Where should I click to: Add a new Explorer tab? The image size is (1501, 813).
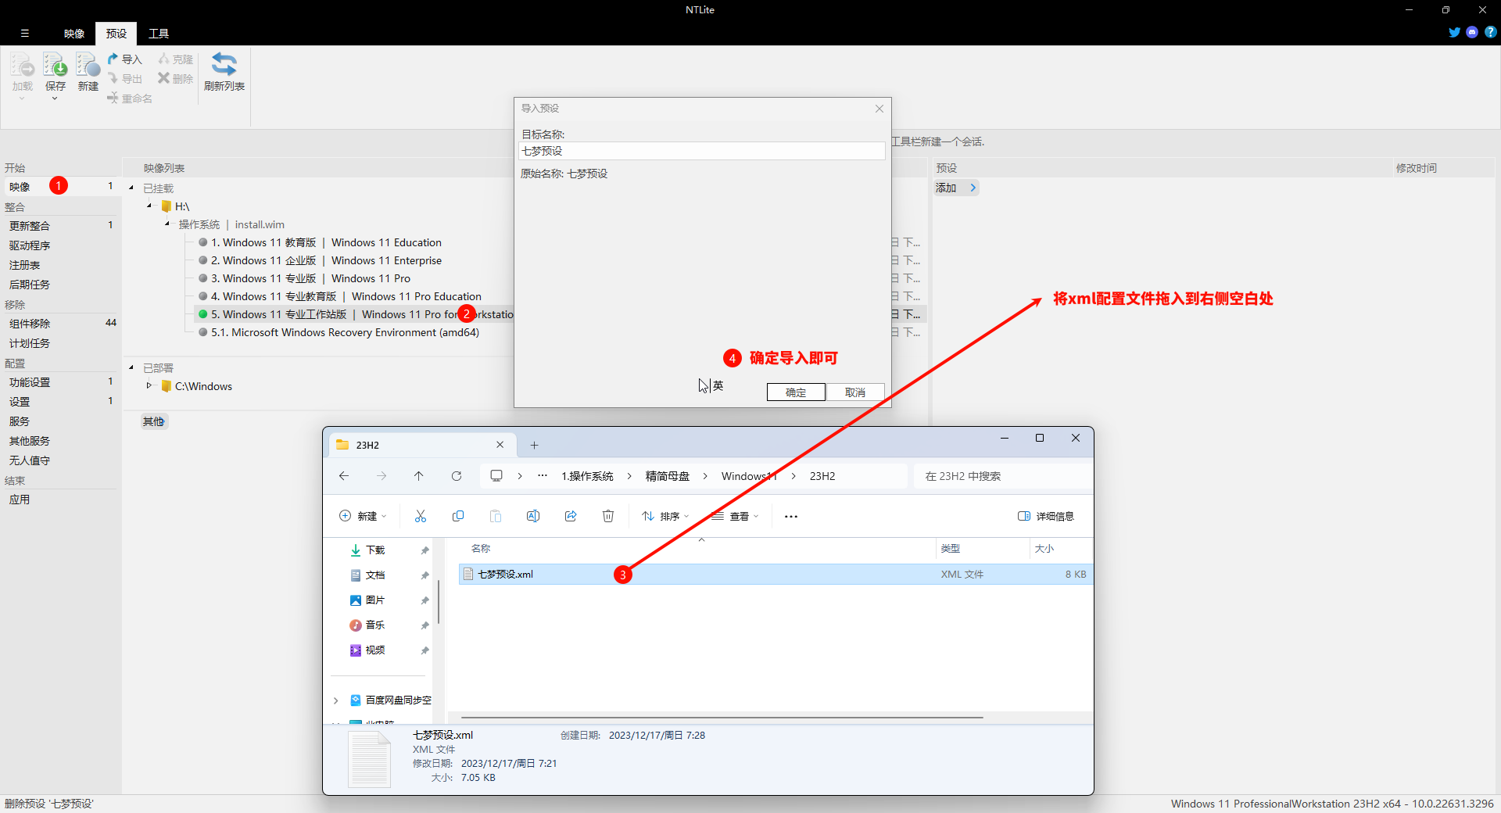point(535,445)
